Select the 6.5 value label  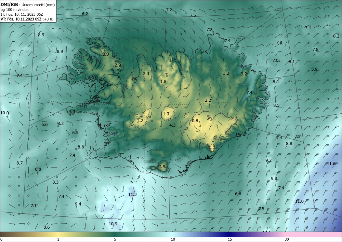75,133
